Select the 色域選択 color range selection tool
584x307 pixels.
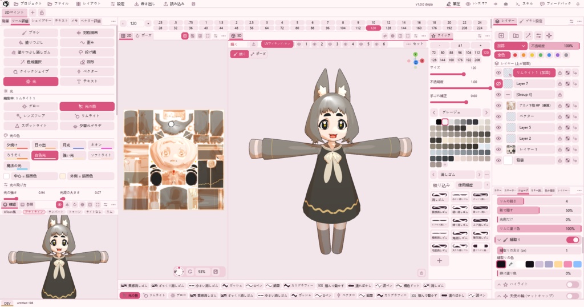coord(31,62)
